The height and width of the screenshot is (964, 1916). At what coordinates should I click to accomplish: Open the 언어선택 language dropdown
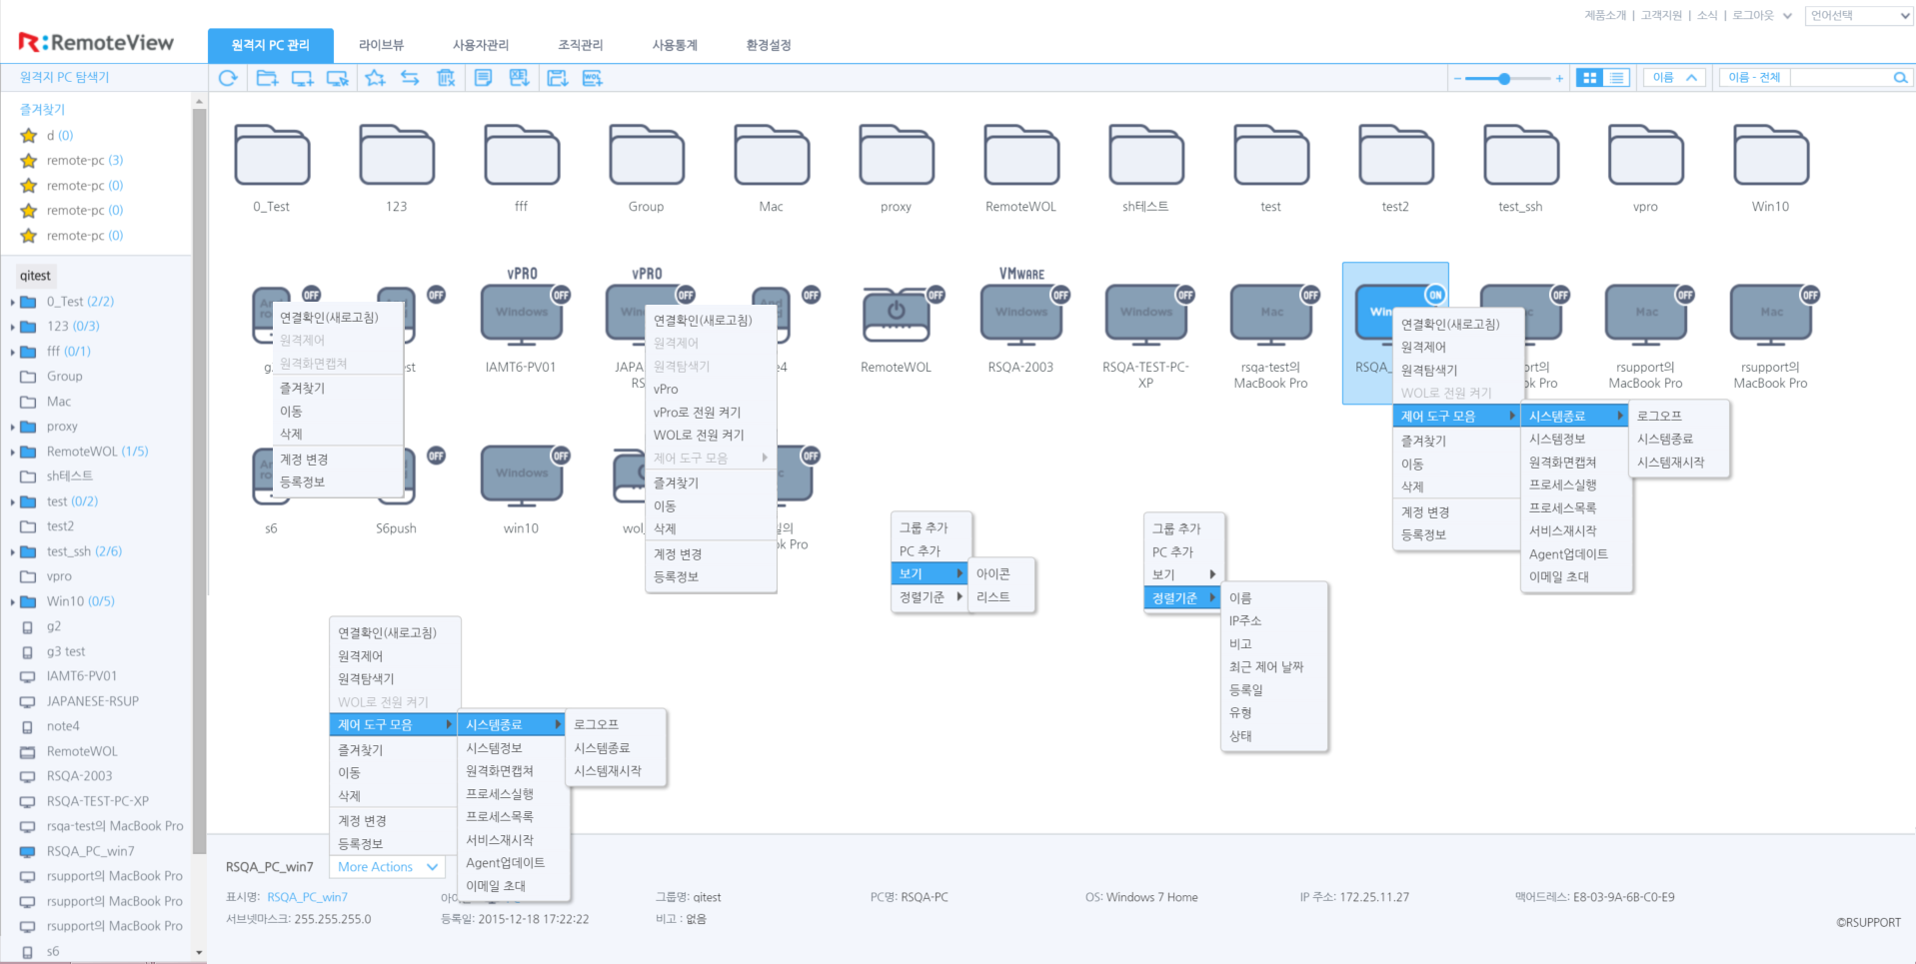click(1859, 15)
